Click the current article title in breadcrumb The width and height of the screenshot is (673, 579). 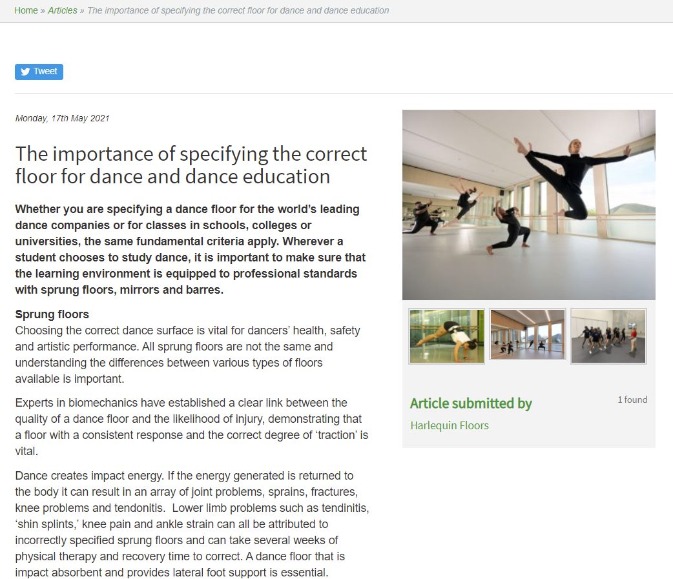(x=238, y=10)
